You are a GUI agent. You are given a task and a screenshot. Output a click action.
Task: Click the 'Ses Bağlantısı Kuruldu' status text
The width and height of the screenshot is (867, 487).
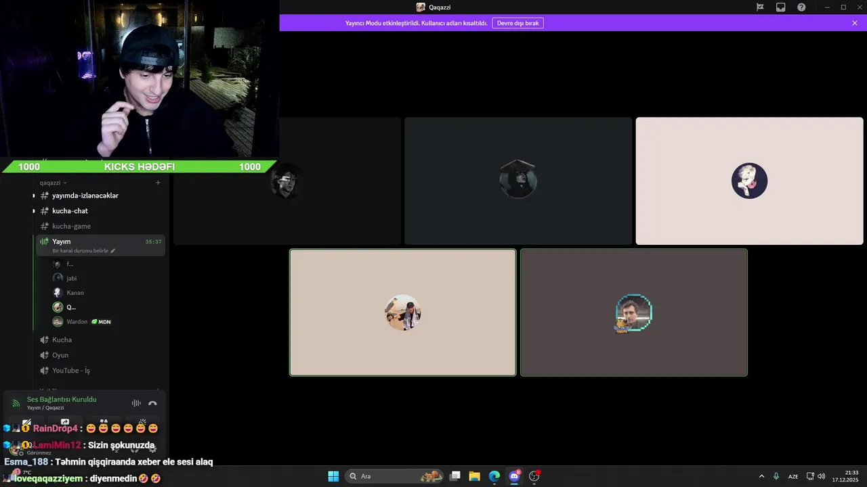(62, 400)
